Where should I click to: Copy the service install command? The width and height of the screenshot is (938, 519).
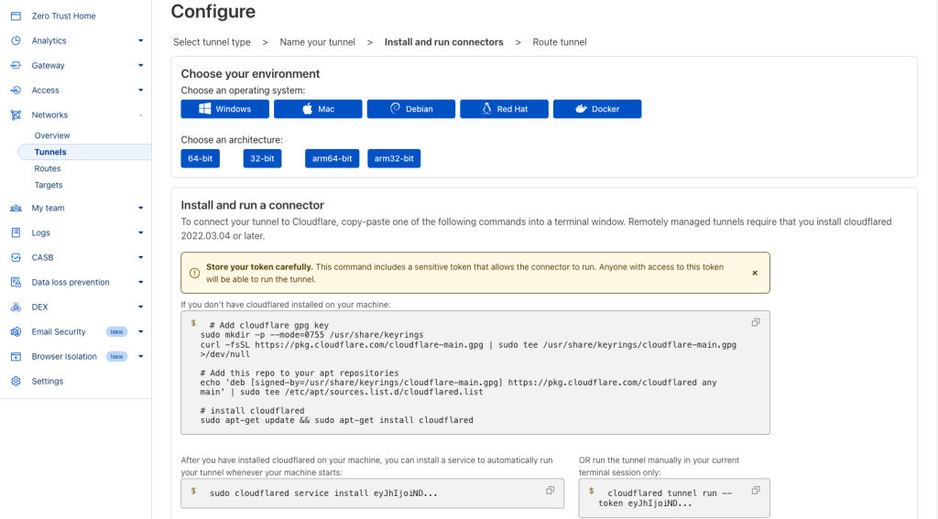tap(550, 491)
